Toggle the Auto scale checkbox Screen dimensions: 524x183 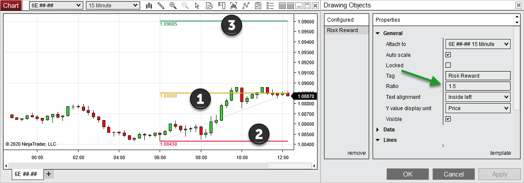pos(448,55)
